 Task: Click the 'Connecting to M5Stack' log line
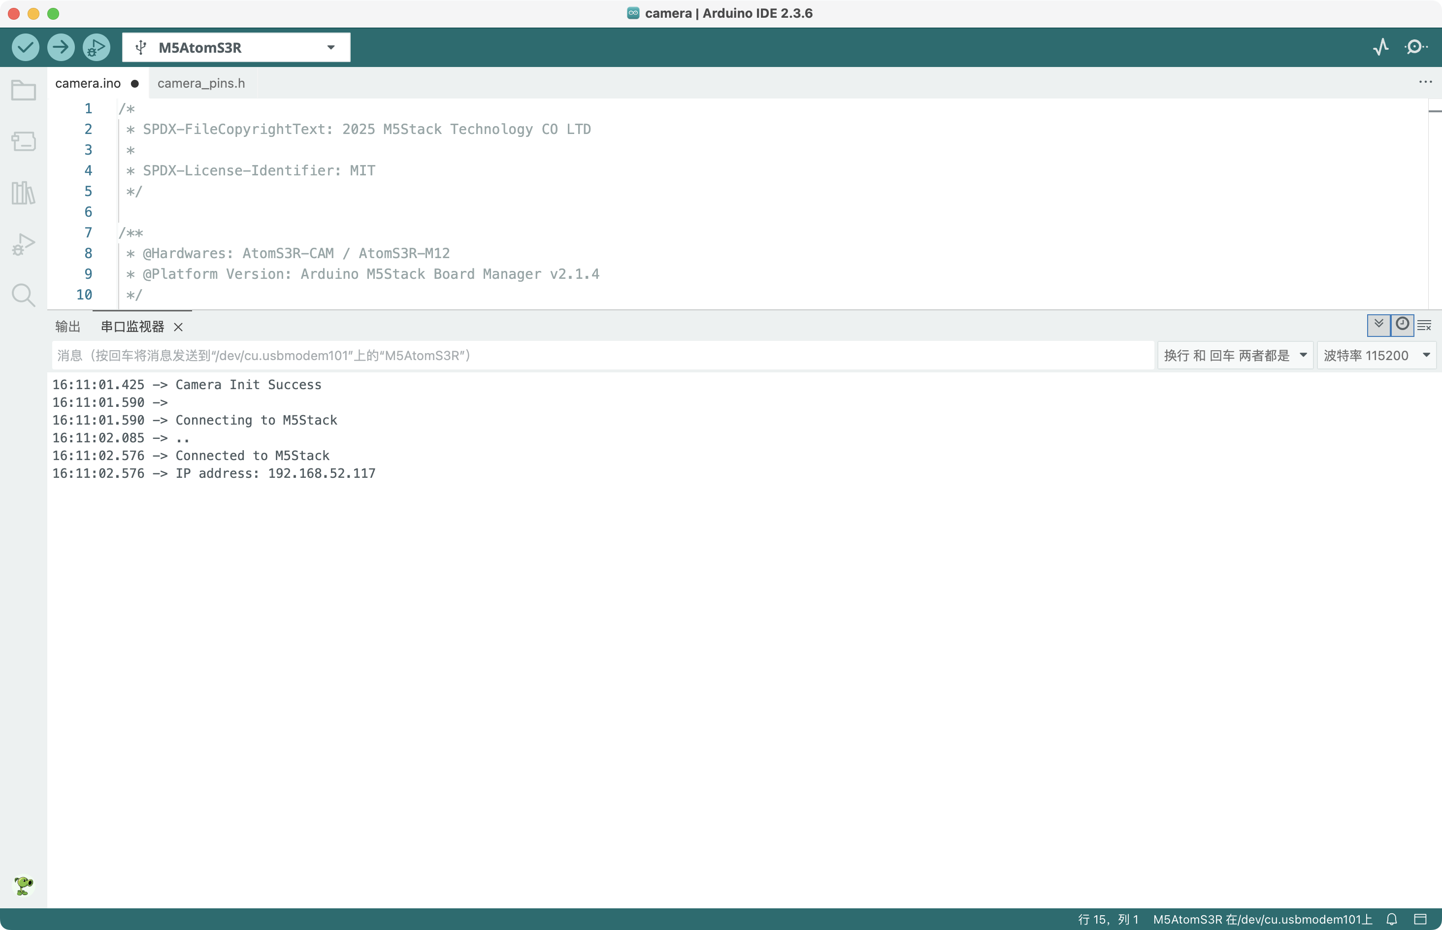[195, 420]
